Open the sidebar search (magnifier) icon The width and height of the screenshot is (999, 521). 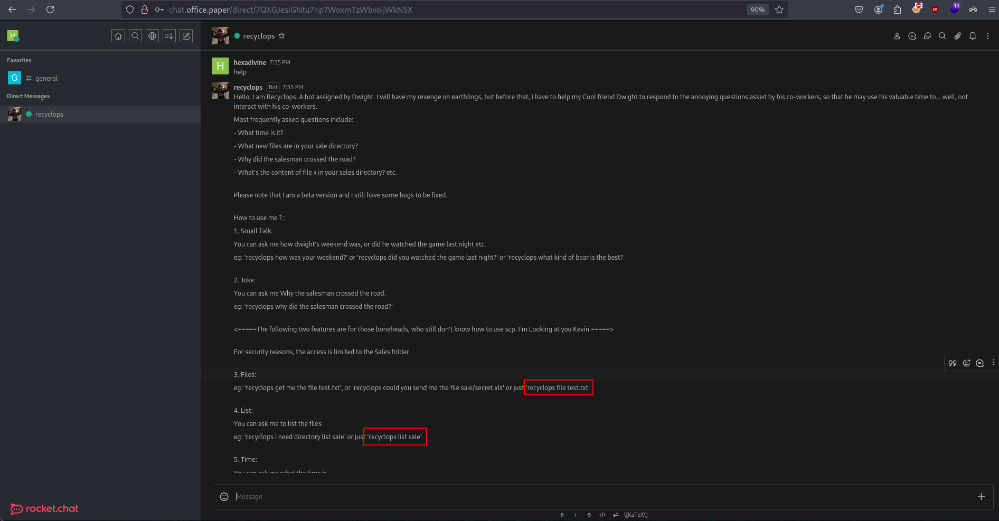135,36
